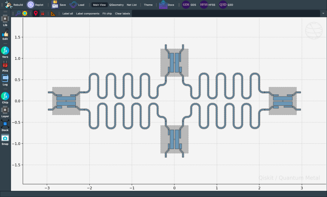Select the orange ruler measure tool
This screenshot has width=327, height=197.
53,14
